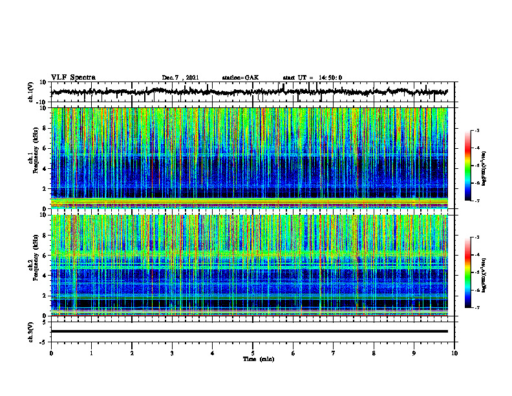512x396 pixels.
Task: Click the '-10' tick label of ch.1(V) axis
Action: click(x=42, y=102)
